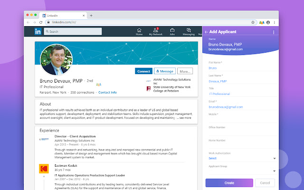The image size is (304, 190).
Task: Click the LinkedIn Search field
Action: click(x=73, y=31)
